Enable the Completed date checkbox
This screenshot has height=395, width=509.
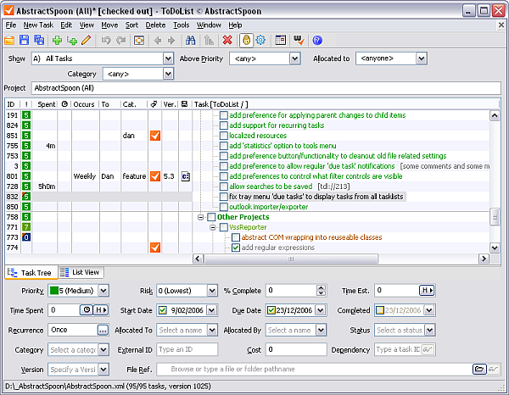[x=380, y=310]
